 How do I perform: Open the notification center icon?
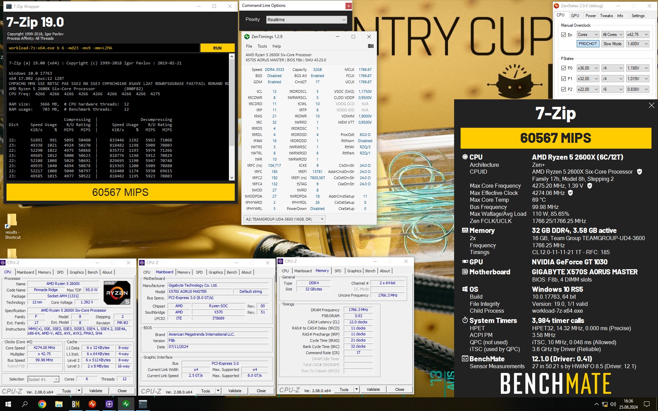647,404
